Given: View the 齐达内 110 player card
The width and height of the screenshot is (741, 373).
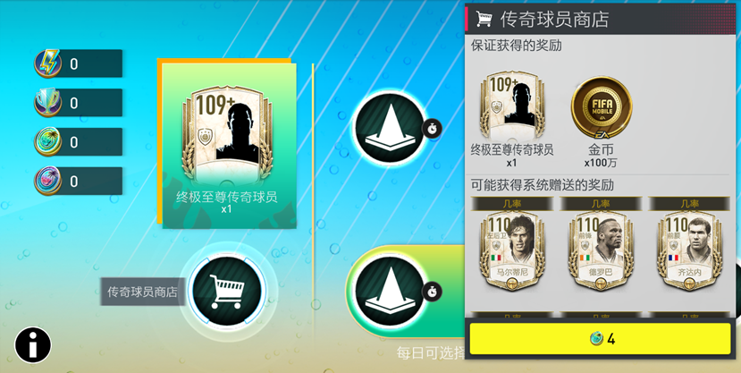Looking at the screenshot, I should pyautogui.click(x=689, y=250).
